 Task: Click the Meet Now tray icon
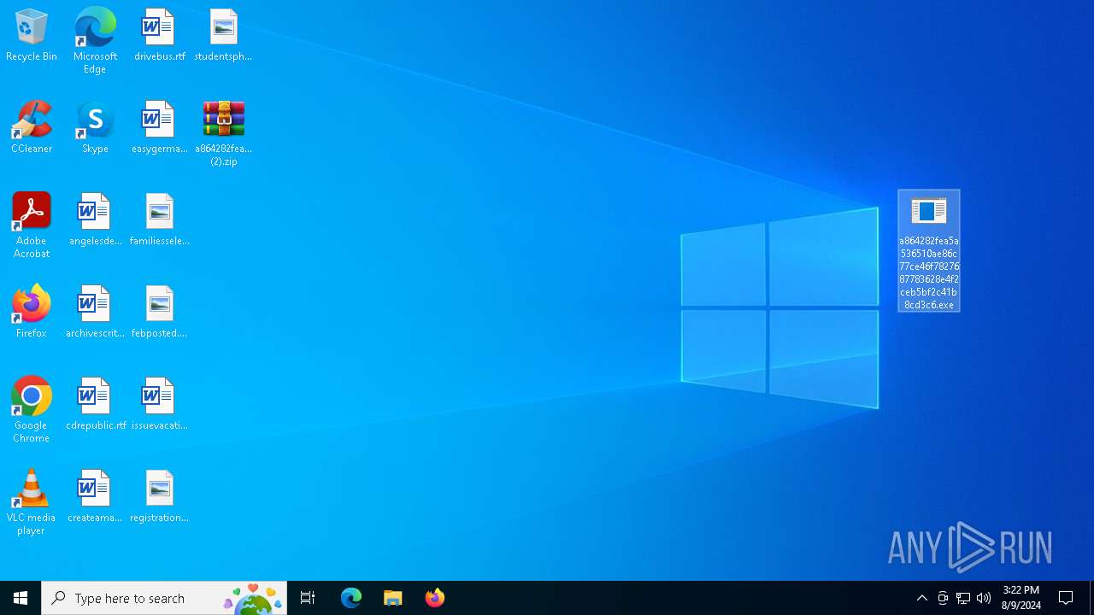click(x=943, y=598)
